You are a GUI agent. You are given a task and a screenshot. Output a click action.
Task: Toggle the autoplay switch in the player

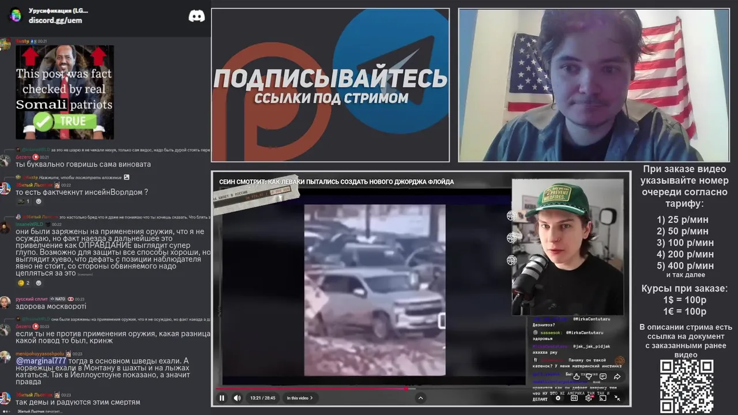click(x=558, y=398)
